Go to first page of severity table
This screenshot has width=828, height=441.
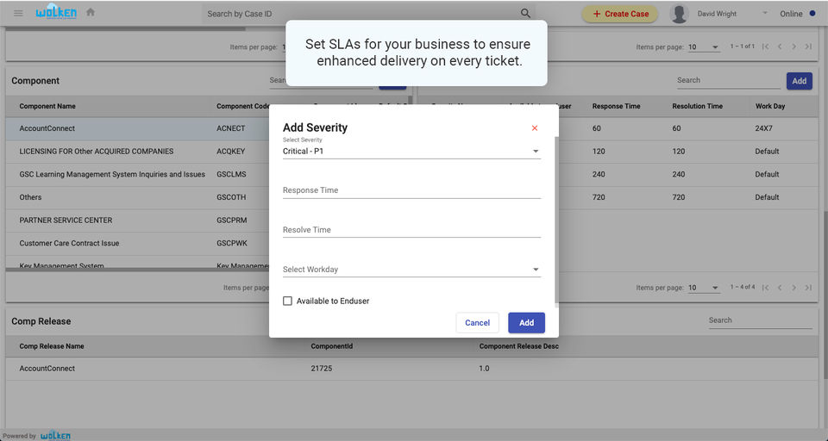(x=765, y=288)
